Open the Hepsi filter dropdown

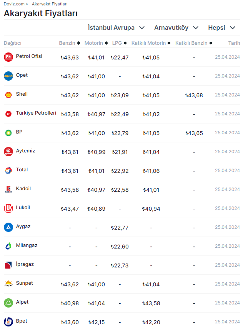tap(221, 28)
